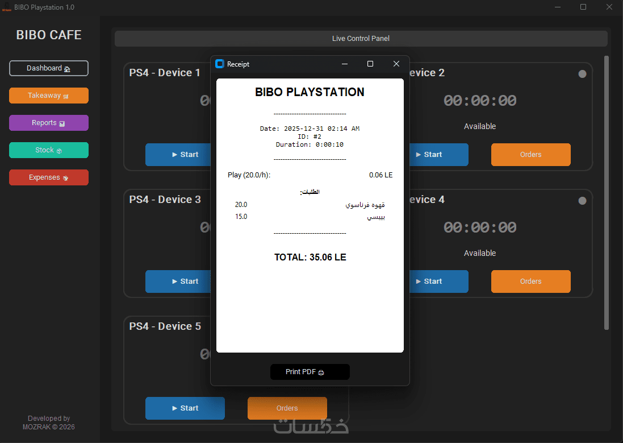Click Available status under Device 2
Image resolution: width=623 pixels, height=443 pixels.
click(480, 126)
